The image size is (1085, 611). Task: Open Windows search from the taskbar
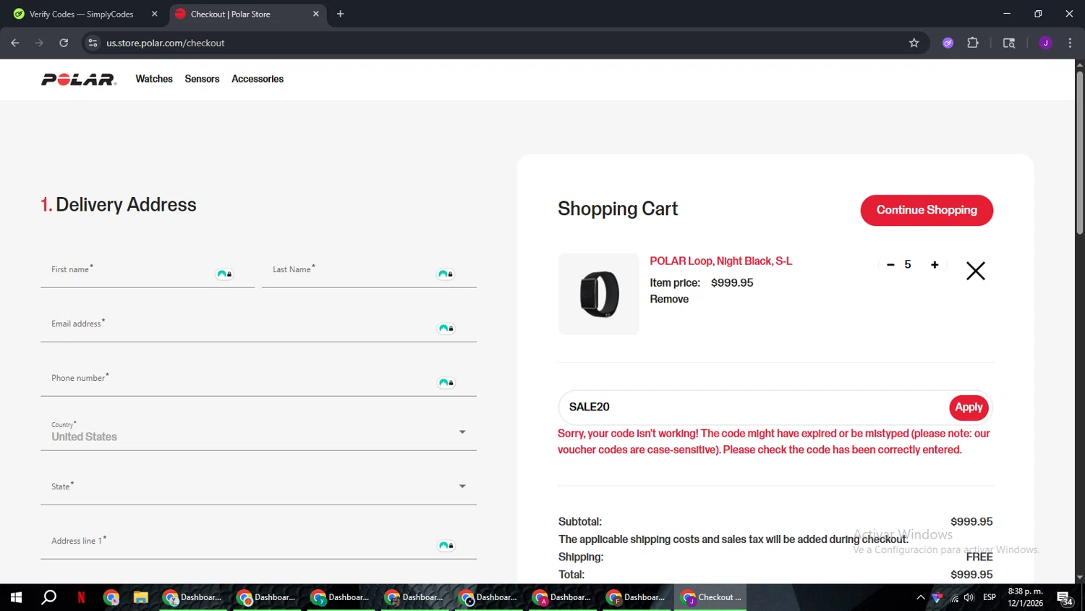(x=48, y=597)
